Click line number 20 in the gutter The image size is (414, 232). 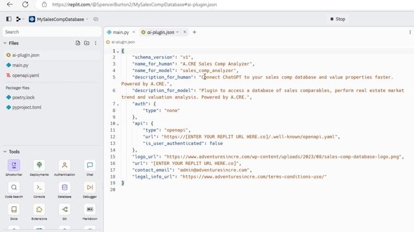click(113, 189)
